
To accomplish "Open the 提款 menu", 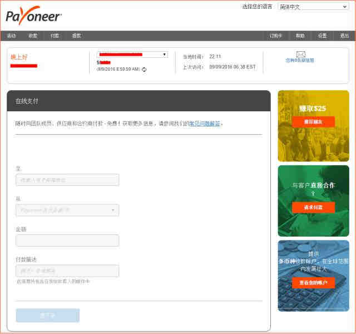I will (x=76, y=36).
